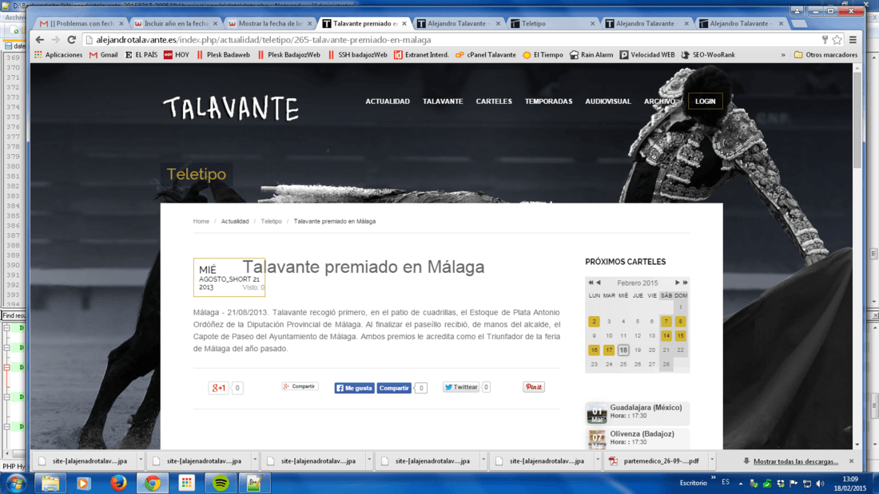Go to next month in calendar
This screenshot has width=879, height=494.
tap(677, 283)
